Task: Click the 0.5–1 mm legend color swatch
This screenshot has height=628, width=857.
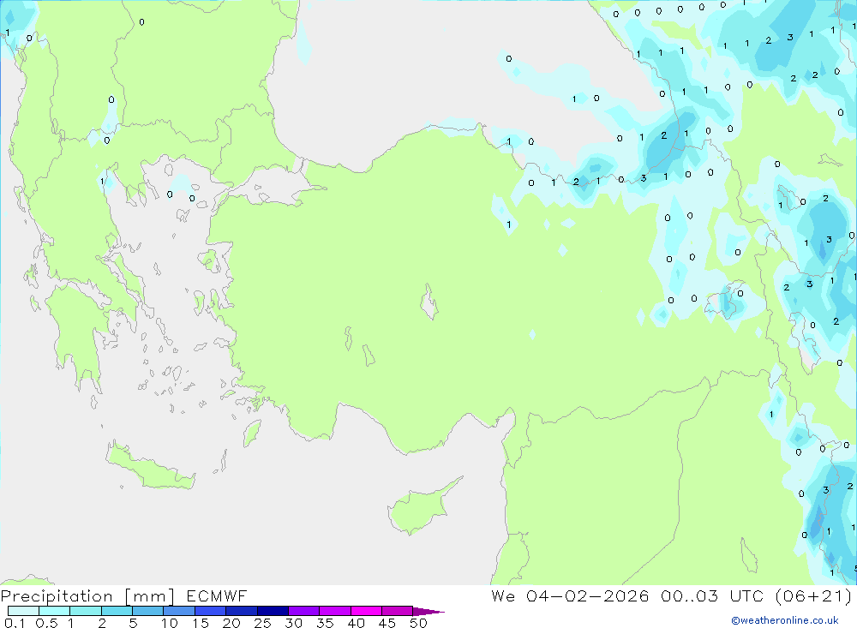Action: click(x=55, y=611)
